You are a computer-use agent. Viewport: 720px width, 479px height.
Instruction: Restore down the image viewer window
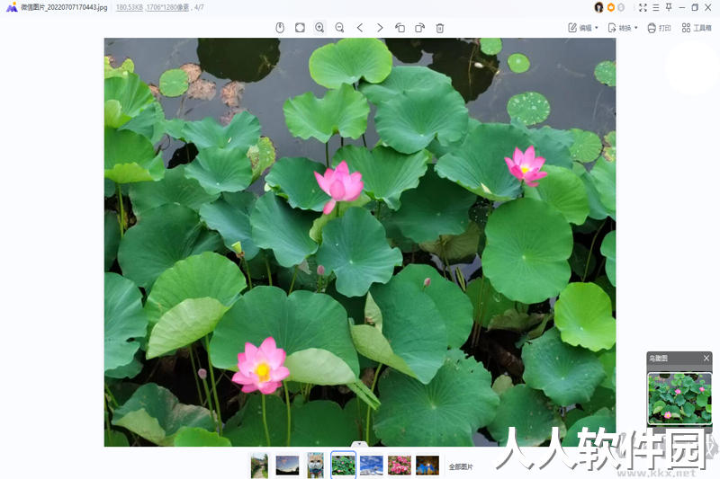click(695, 7)
